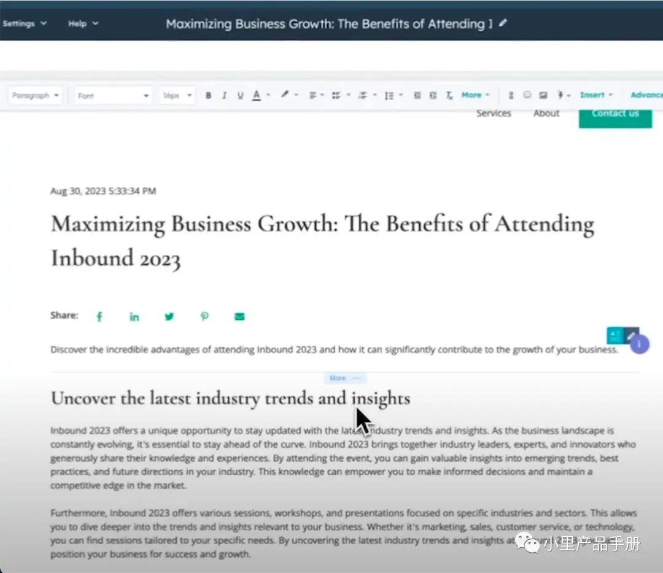Click the 'Aug 30, 2023 5:33:34 PM' date

coord(103,191)
